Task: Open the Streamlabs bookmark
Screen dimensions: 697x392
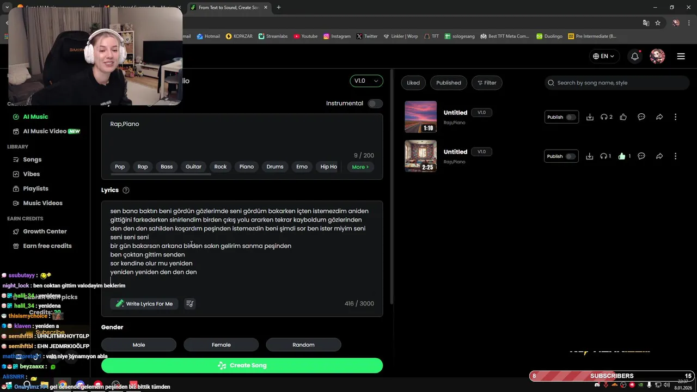Action: (x=273, y=36)
